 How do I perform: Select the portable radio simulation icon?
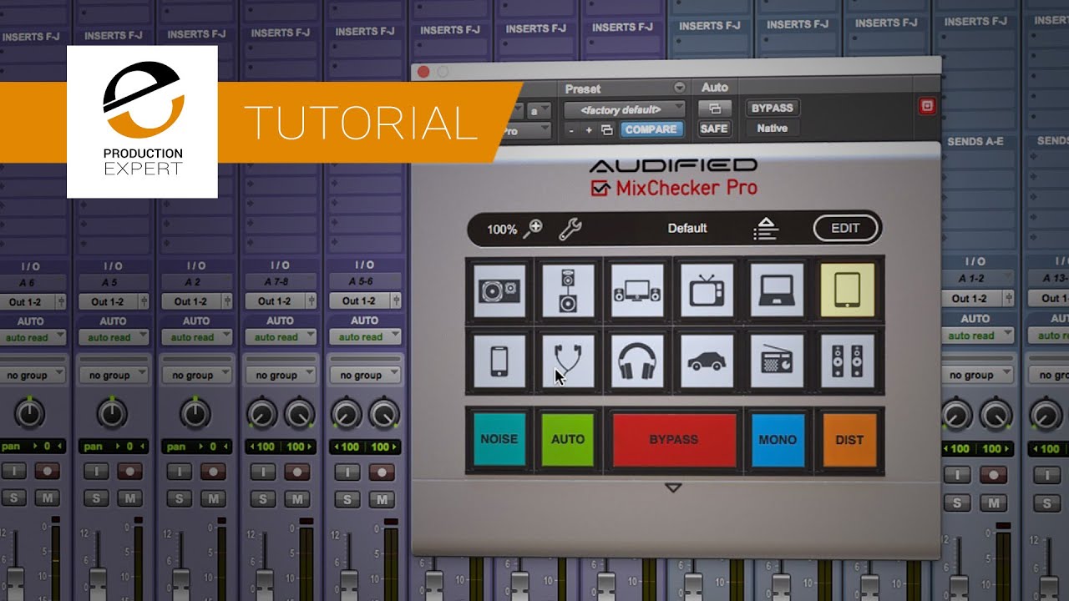coord(777,361)
